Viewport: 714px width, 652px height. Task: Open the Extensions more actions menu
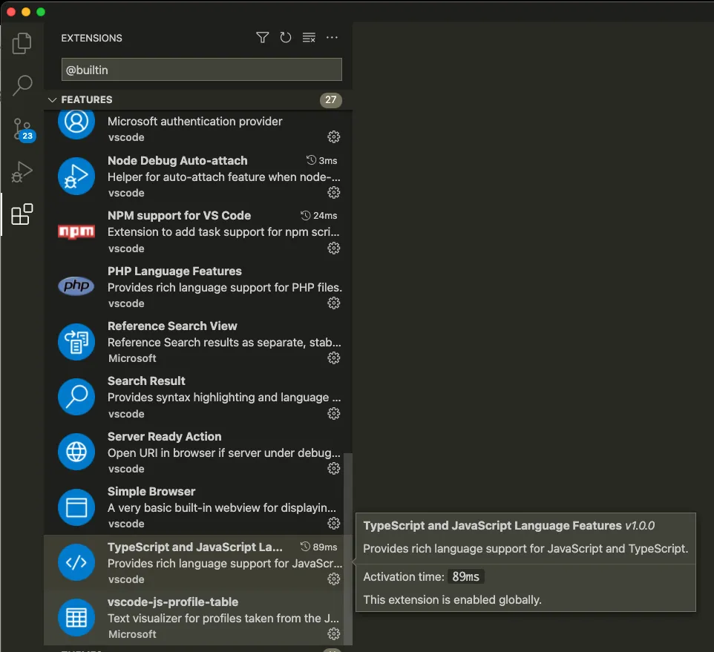[332, 38]
